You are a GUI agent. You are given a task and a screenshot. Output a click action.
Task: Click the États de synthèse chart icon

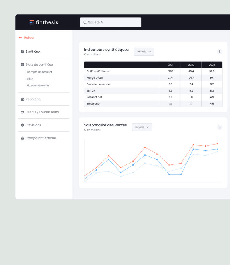(x=22, y=65)
